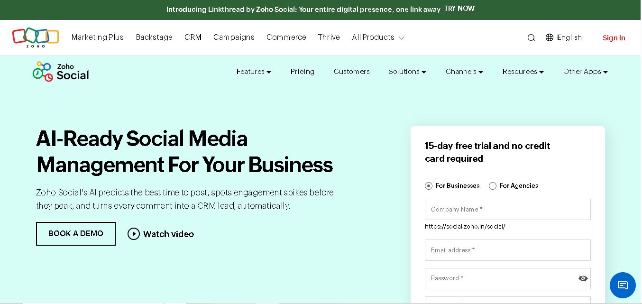Expand the Channels dropdown menu
This screenshot has height=304, width=642.
[x=464, y=72]
